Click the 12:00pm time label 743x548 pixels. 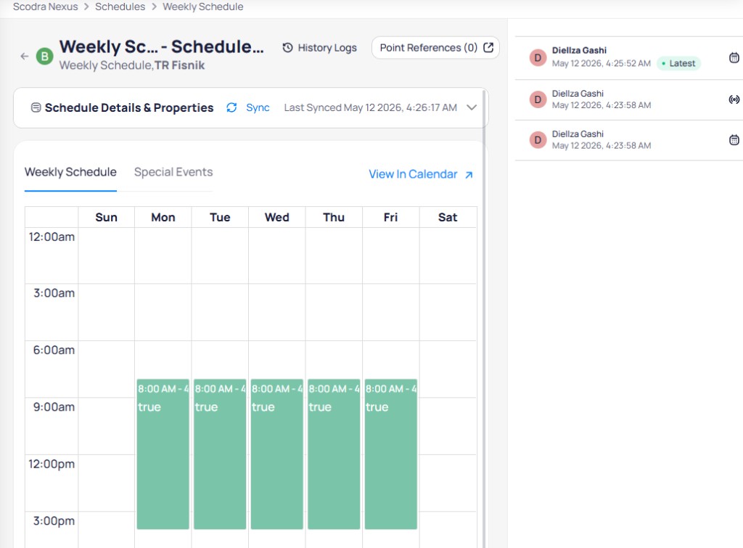pos(52,464)
